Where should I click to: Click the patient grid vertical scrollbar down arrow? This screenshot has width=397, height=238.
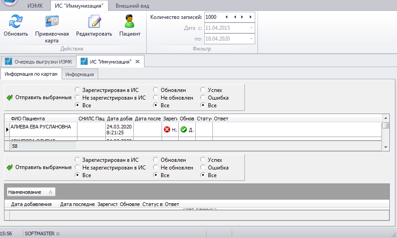click(x=386, y=147)
